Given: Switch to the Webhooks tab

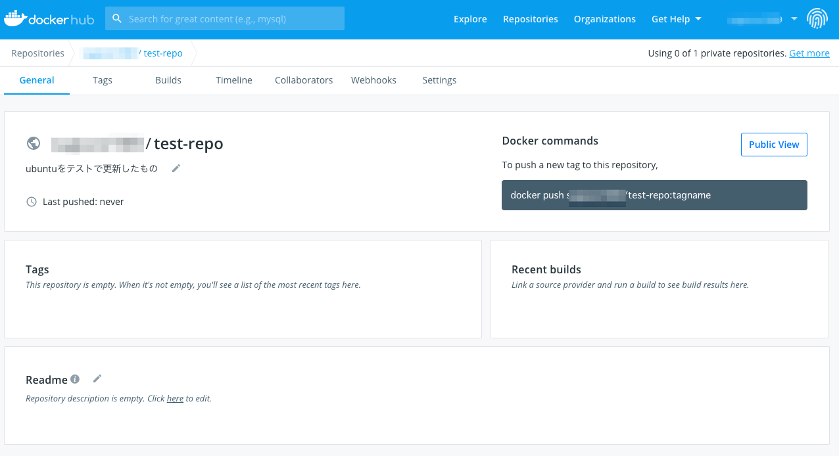Looking at the screenshot, I should point(373,80).
